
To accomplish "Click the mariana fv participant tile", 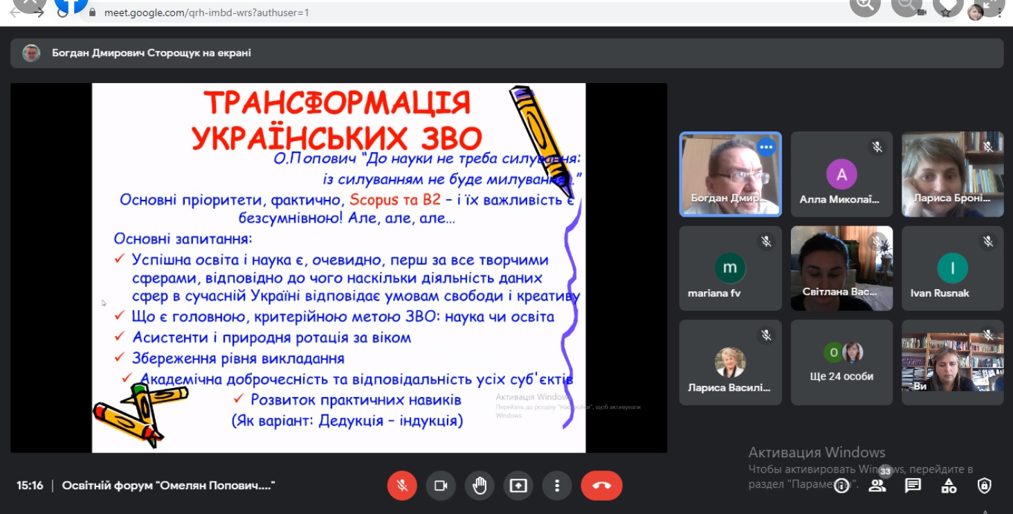I will tap(730, 268).
